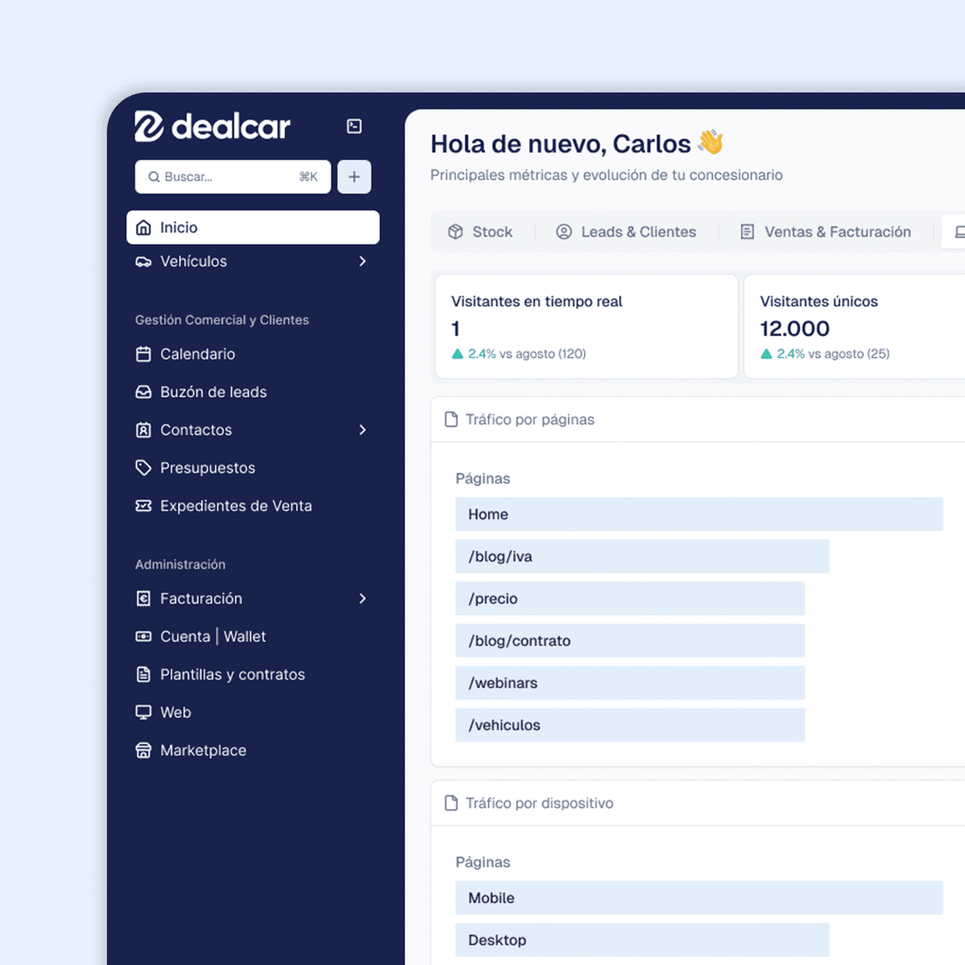This screenshot has width=965, height=965.
Task: Focus the Buscar search field
Action: [x=233, y=177]
